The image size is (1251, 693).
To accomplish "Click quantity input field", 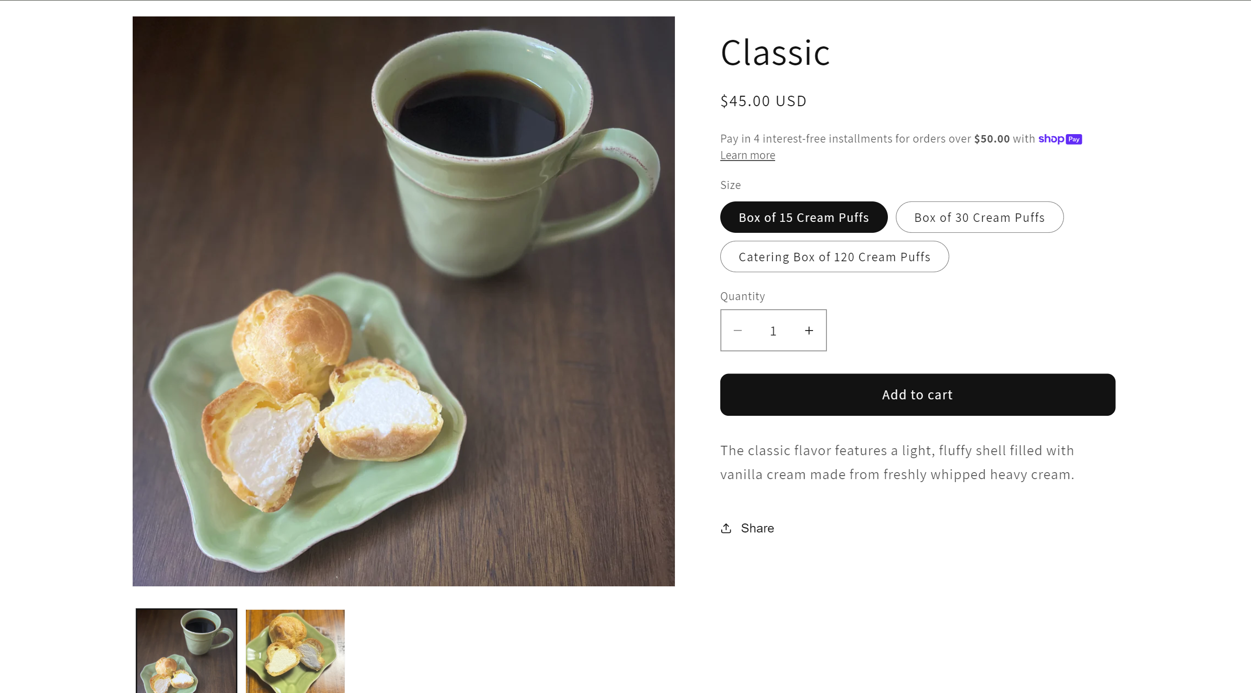I will point(773,330).
